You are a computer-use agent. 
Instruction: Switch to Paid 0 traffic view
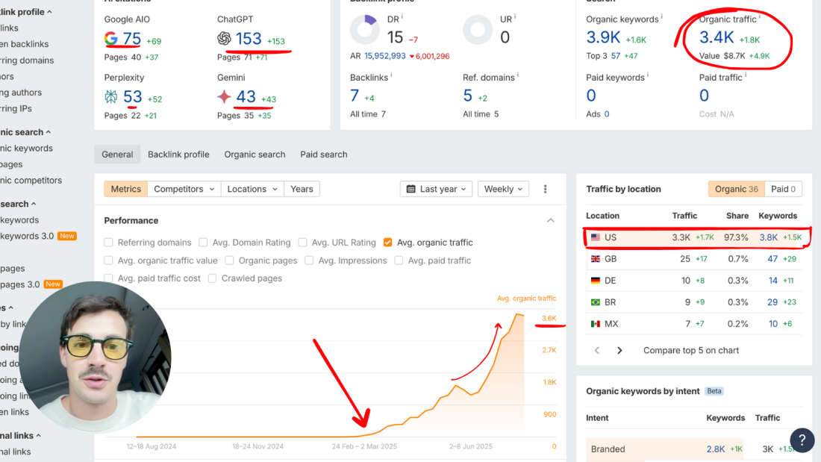tap(783, 189)
